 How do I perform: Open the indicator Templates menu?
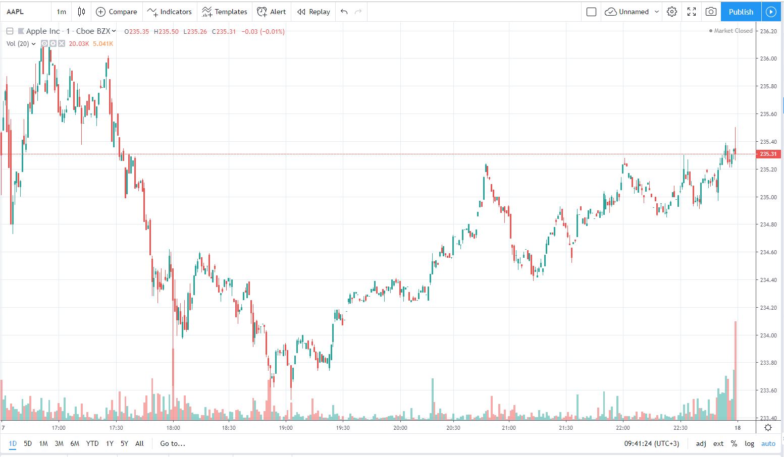coord(224,12)
